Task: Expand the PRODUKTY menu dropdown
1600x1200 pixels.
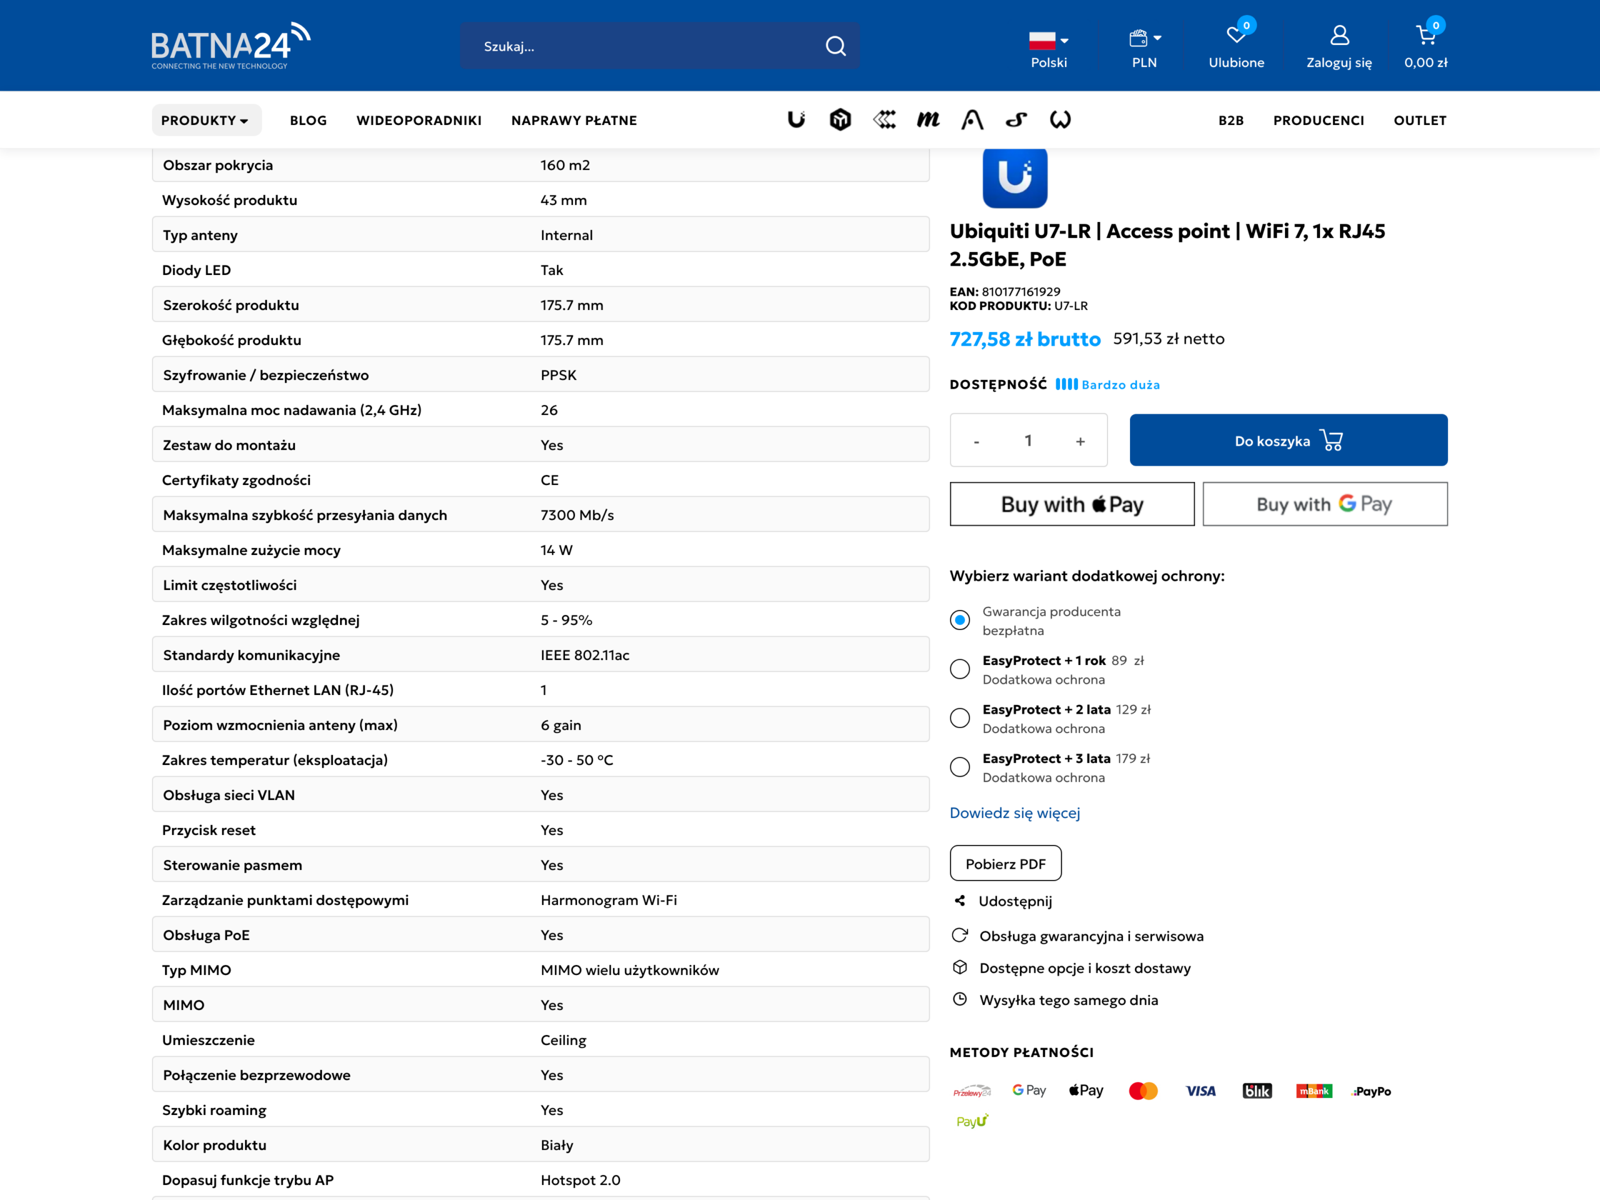Action: pyautogui.click(x=206, y=120)
